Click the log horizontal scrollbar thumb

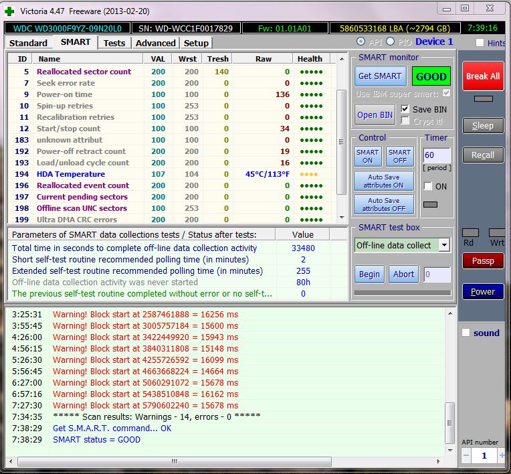[x=175, y=461]
